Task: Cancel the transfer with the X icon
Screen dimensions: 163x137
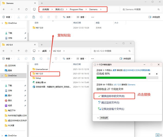Action: point(156,74)
